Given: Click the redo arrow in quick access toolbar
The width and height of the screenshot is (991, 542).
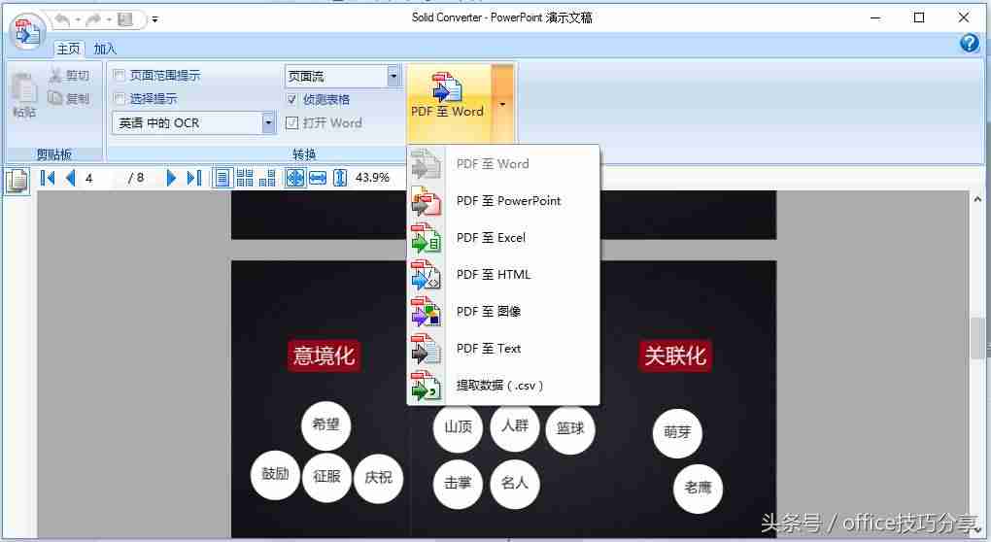Looking at the screenshot, I should [x=93, y=19].
